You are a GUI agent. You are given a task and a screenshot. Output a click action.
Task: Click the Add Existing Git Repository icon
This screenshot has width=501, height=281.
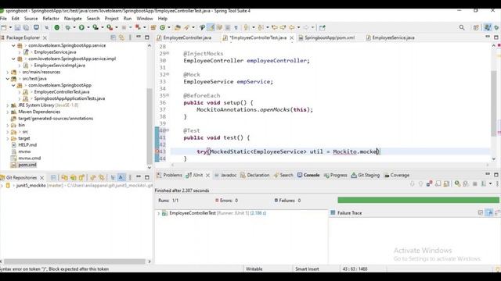pyautogui.click(x=64, y=177)
